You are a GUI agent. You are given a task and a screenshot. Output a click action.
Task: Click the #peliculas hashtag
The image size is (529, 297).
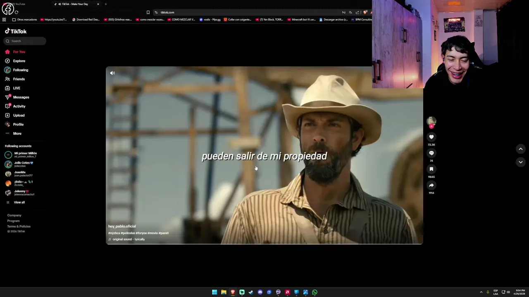[128, 233]
